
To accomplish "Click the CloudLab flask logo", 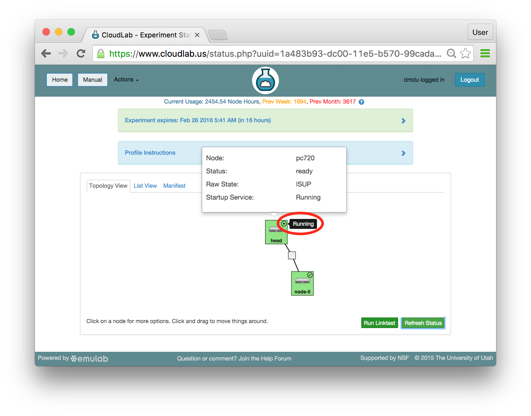I will pos(265,80).
